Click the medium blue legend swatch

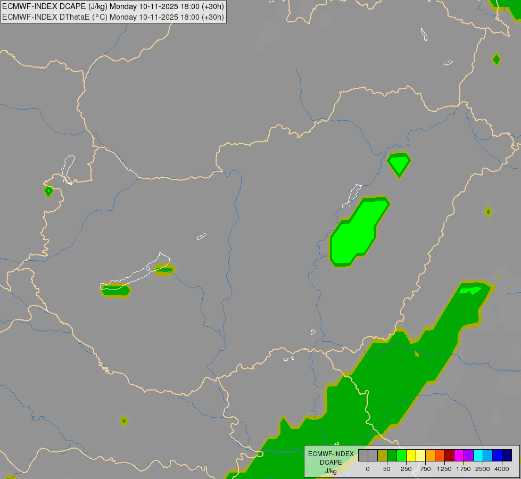pos(498,455)
